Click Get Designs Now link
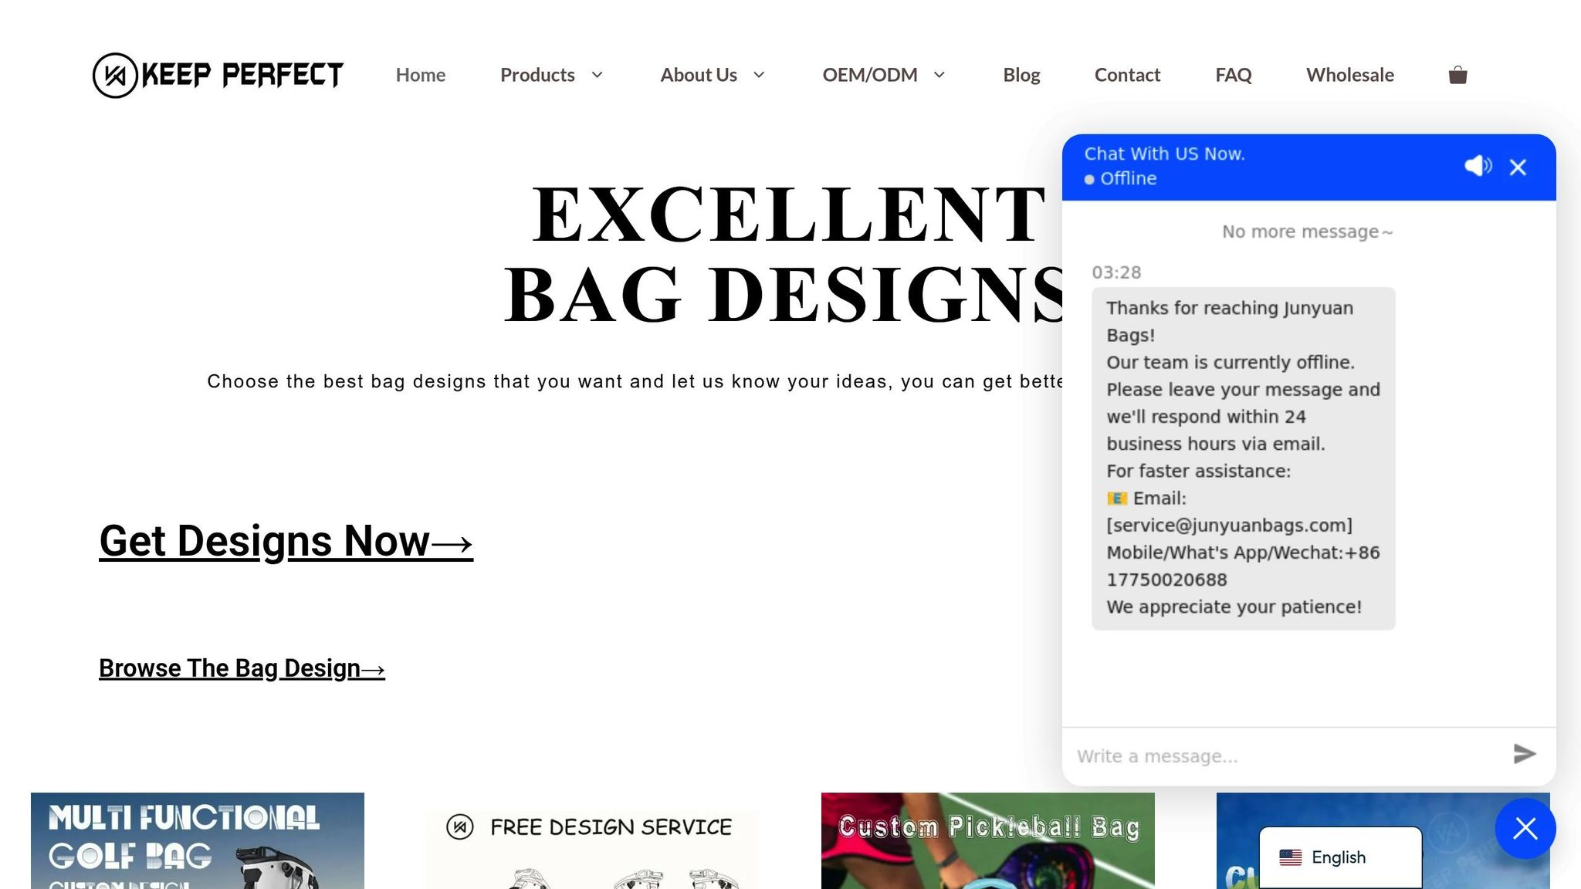The width and height of the screenshot is (1581, 889). click(286, 541)
